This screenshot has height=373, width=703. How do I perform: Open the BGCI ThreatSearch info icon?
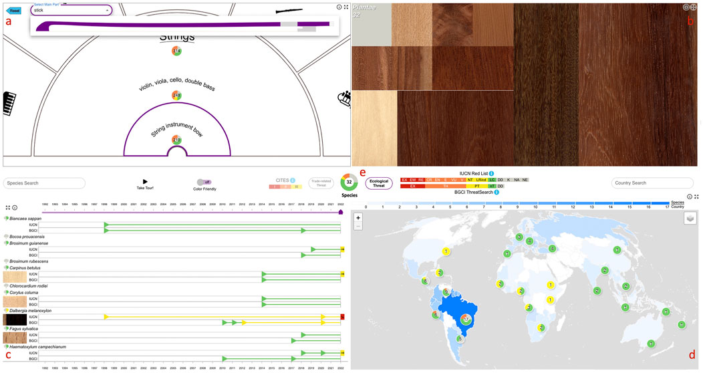[497, 193]
